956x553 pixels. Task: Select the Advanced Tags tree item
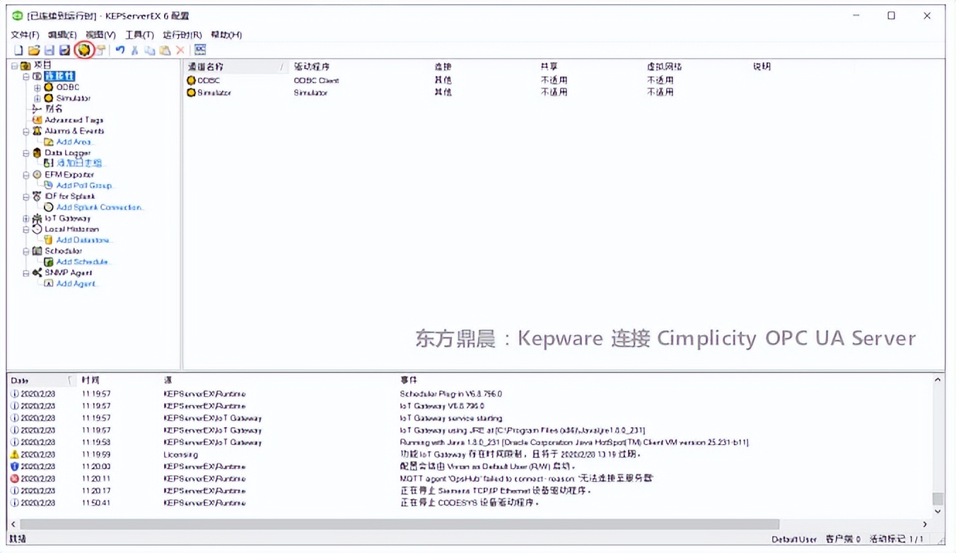pyautogui.click(x=74, y=120)
